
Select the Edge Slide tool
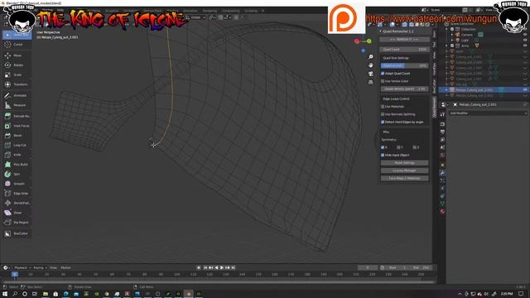tap(17, 193)
